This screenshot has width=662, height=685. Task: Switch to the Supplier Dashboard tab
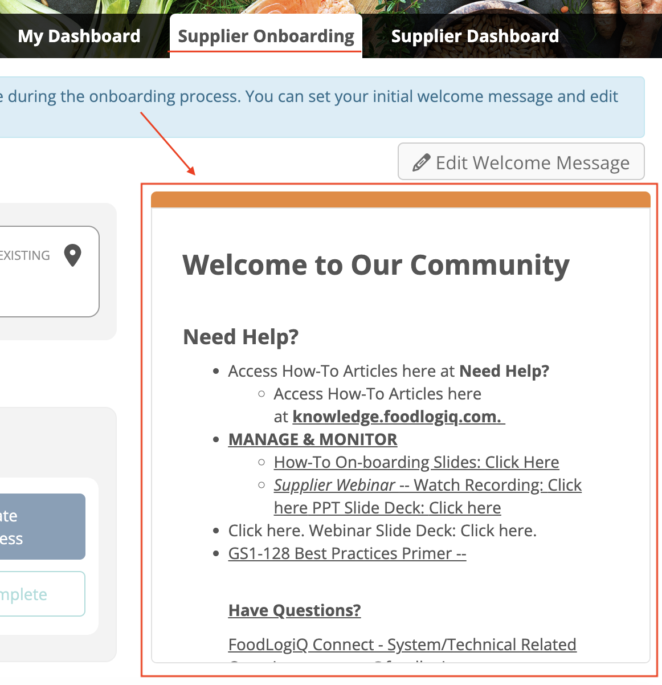(x=475, y=36)
